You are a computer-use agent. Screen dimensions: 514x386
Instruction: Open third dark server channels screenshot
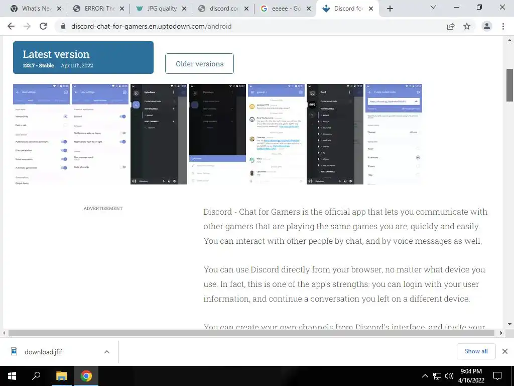(159, 134)
